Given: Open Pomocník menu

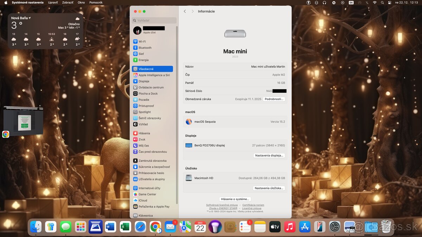Looking at the screenshot, I should coord(96,2).
